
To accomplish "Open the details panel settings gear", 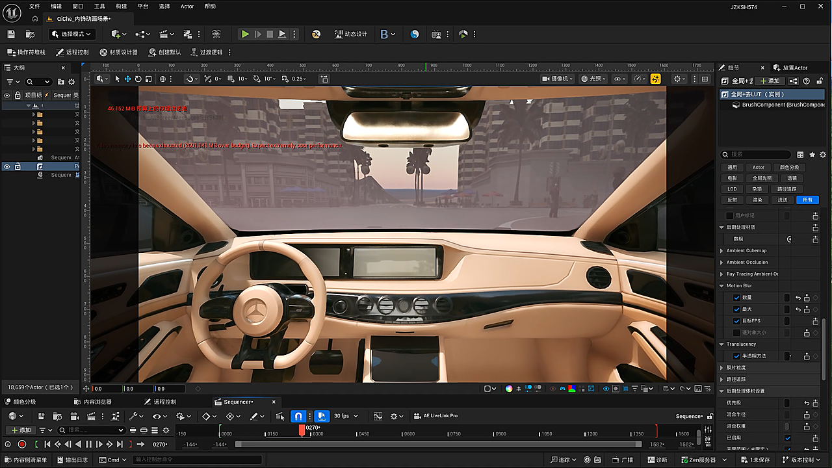I will point(823,155).
